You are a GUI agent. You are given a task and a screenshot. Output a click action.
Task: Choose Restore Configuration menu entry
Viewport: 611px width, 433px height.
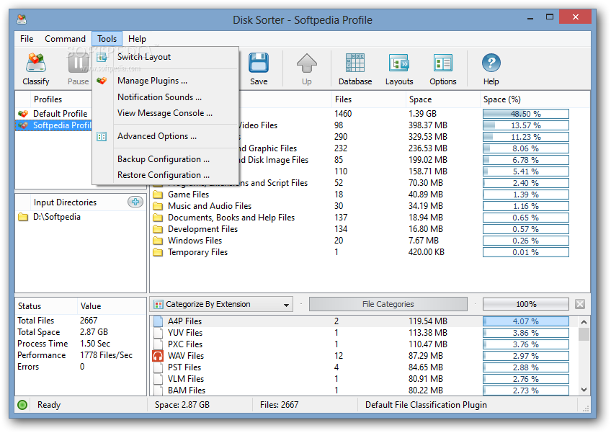(165, 175)
